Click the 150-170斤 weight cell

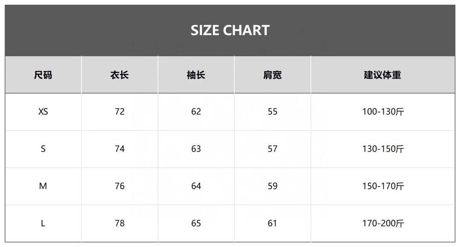383,186
